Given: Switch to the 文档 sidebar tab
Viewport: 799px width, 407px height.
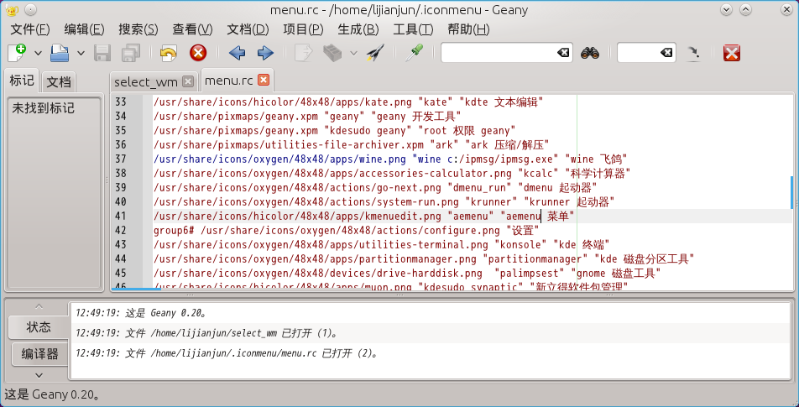Looking at the screenshot, I should click(x=59, y=82).
